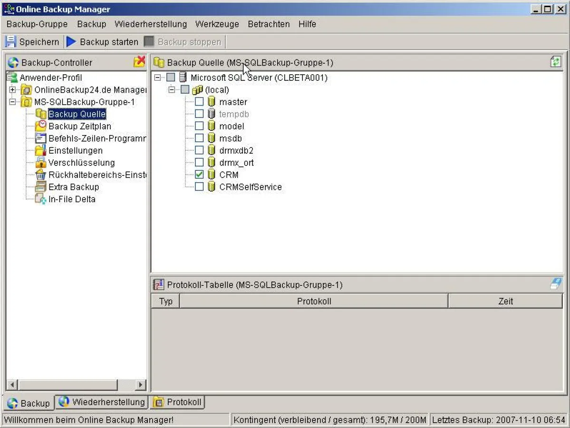The image size is (570, 428).
Task: Uncheck the CRM database checkbox
Action: point(199,174)
